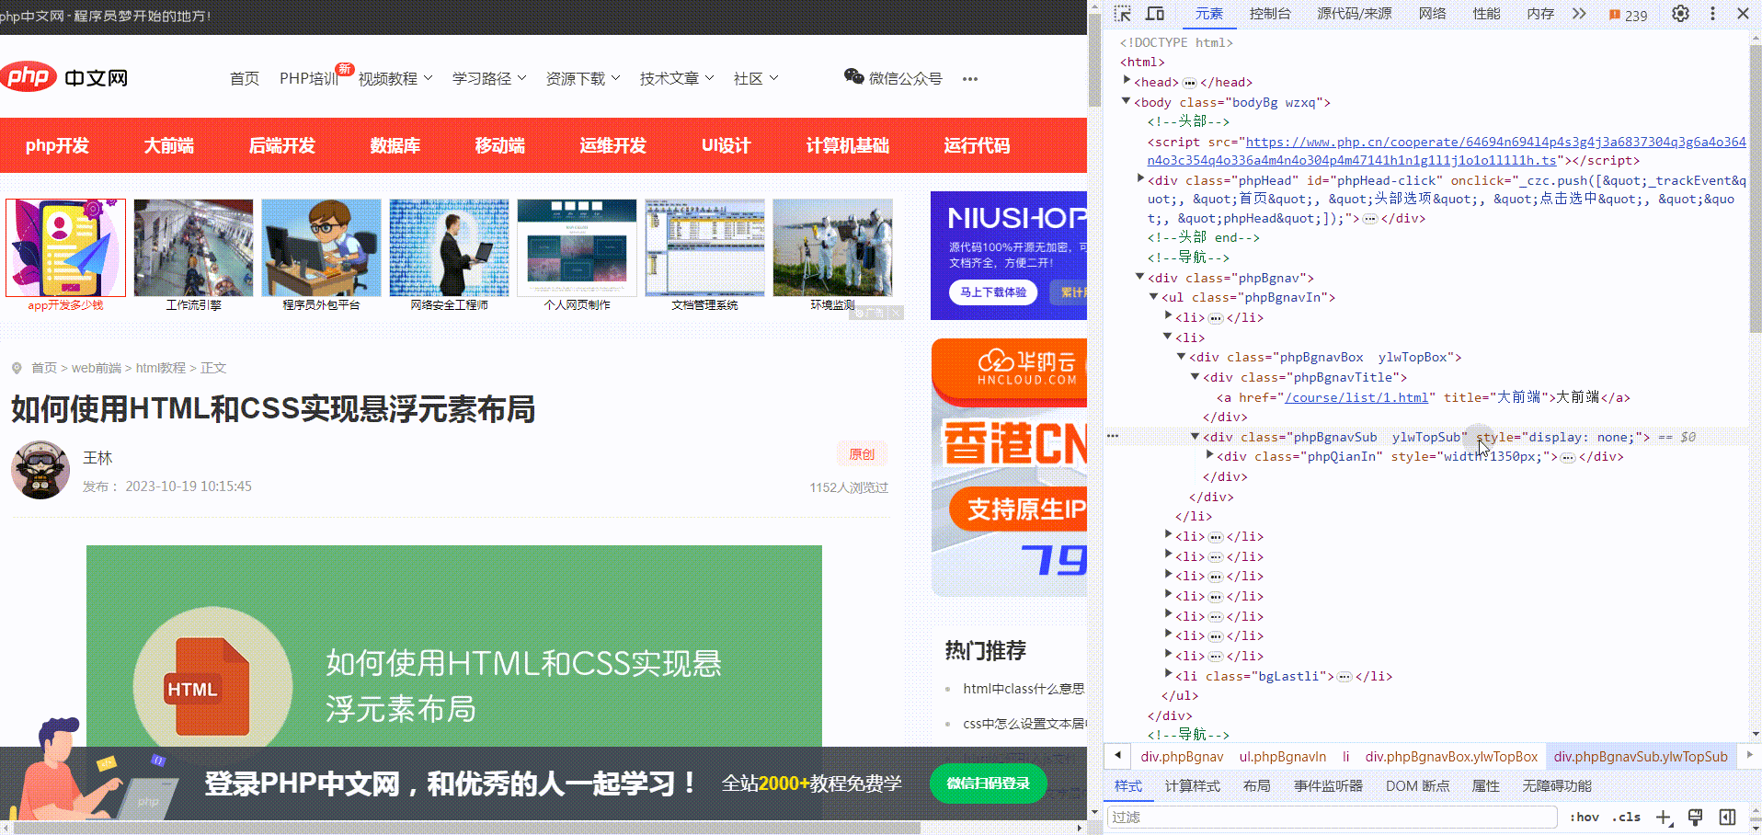Open the 计算样式 computed styles tab

(x=1192, y=786)
